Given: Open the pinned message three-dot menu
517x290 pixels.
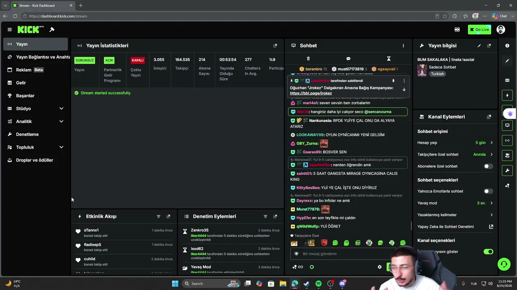Looking at the screenshot, I should (404, 81).
